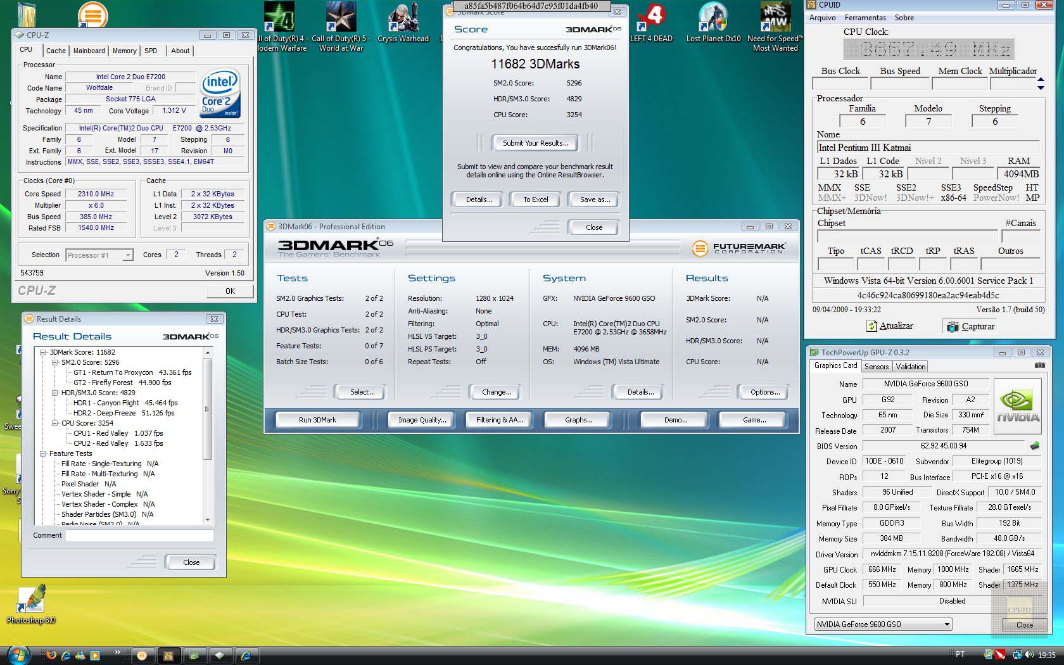This screenshot has width=1064, height=665.
Task: Click the NVIDIA logo in GPU-Z
Action: (1018, 407)
